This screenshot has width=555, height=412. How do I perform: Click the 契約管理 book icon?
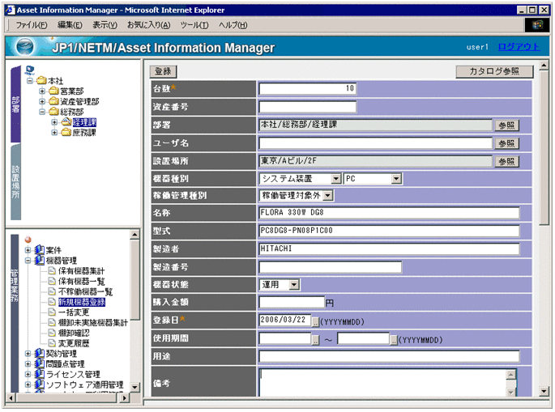[39, 354]
